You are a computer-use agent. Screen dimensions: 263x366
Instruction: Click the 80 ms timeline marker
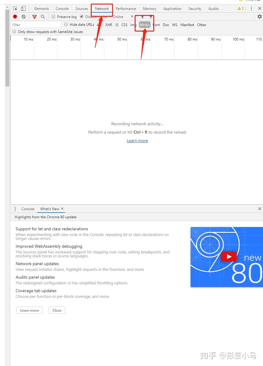point(192,39)
